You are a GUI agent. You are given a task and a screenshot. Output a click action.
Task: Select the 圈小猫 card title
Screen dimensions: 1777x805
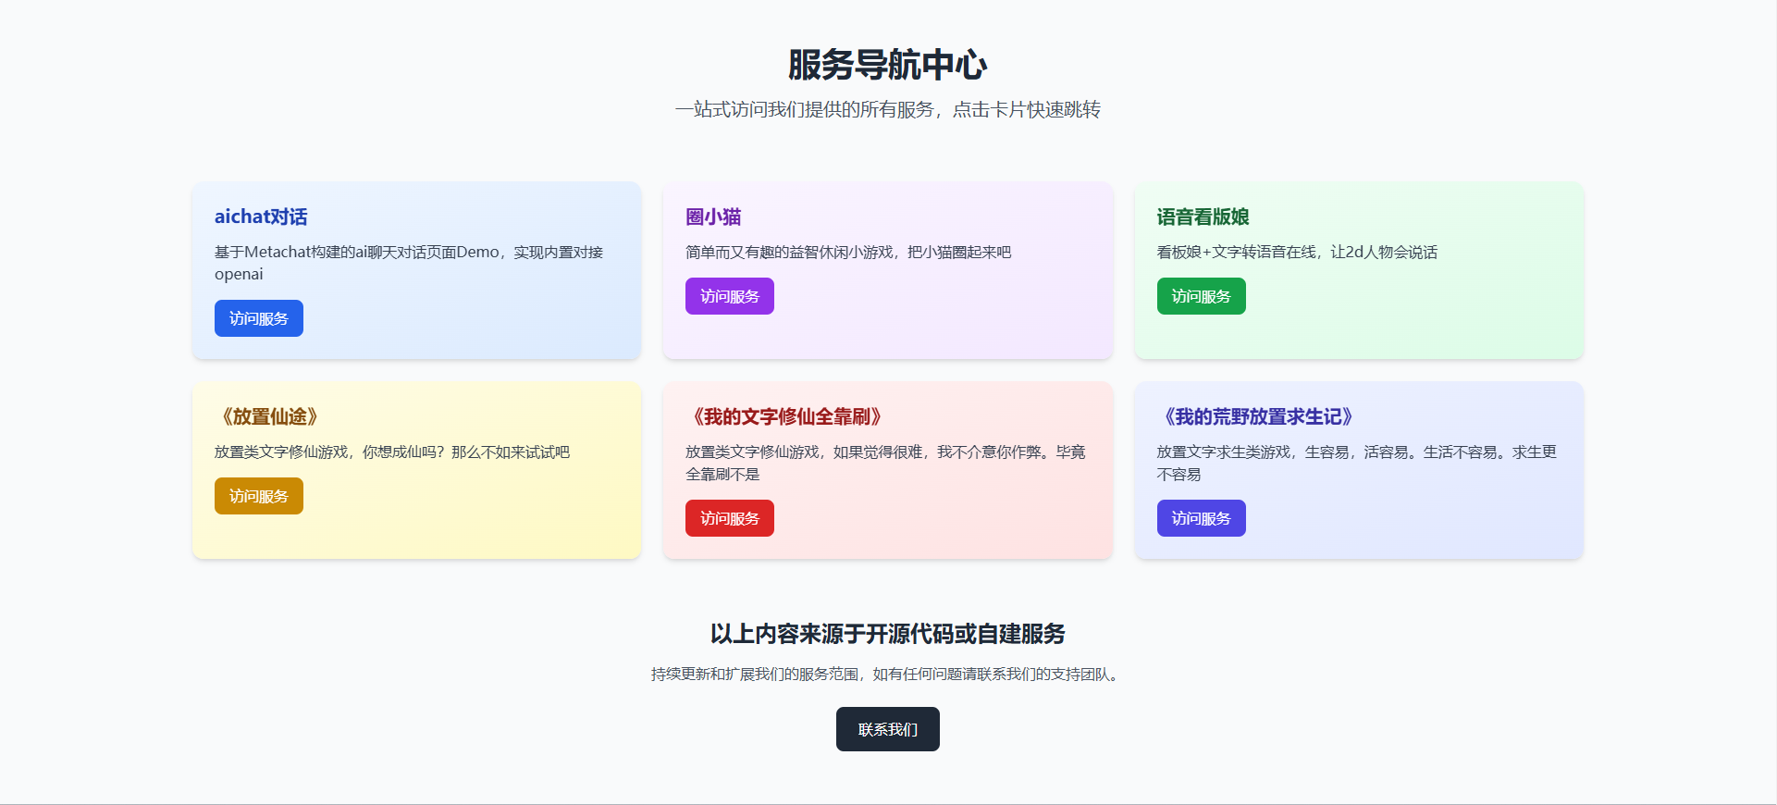(713, 217)
